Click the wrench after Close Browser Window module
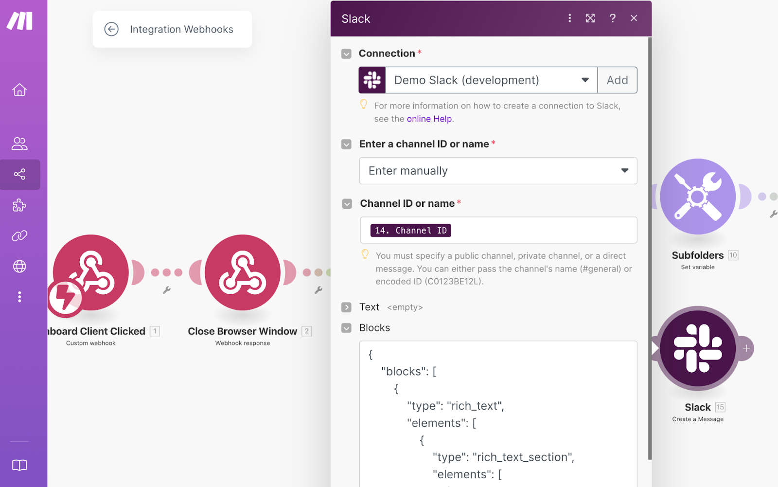The height and width of the screenshot is (487, 778). (x=318, y=290)
